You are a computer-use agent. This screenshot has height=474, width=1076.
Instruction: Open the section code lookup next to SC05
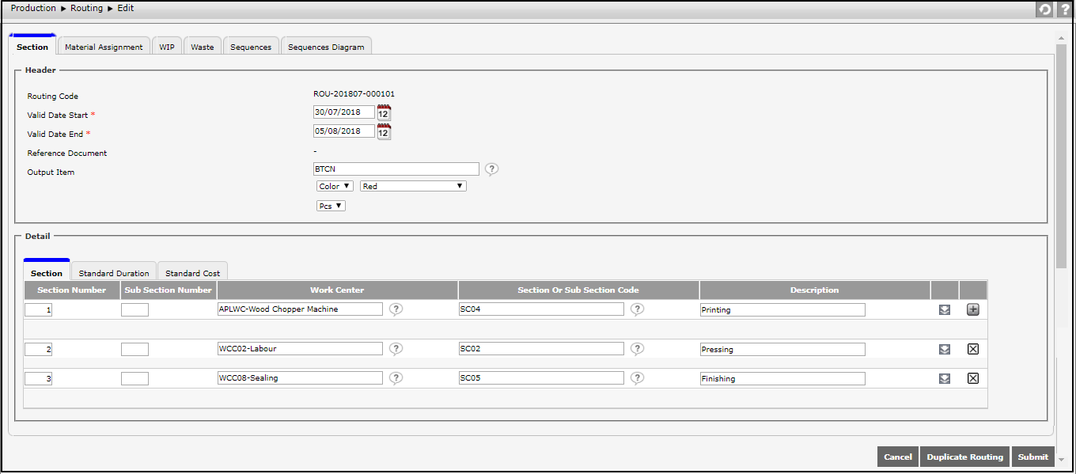coord(637,378)
